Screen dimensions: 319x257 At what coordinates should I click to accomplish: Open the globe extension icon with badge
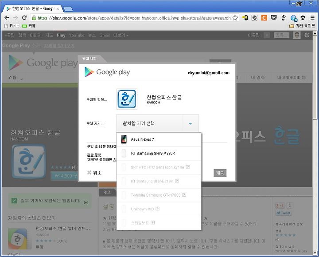[x=294, y=18]
